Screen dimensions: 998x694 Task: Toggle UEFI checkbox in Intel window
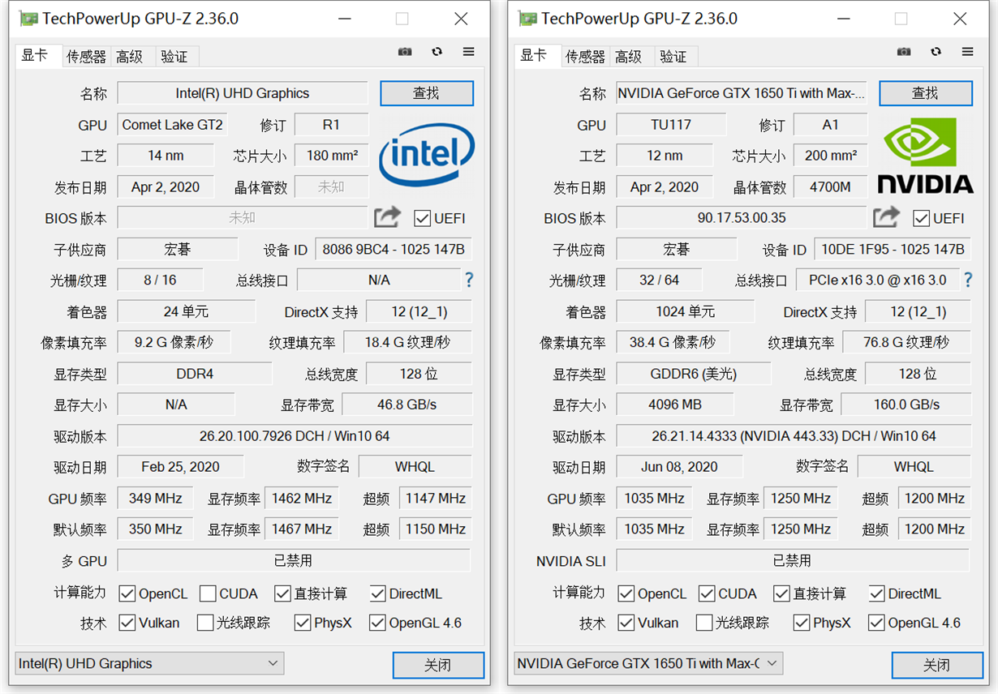(422, 218)
